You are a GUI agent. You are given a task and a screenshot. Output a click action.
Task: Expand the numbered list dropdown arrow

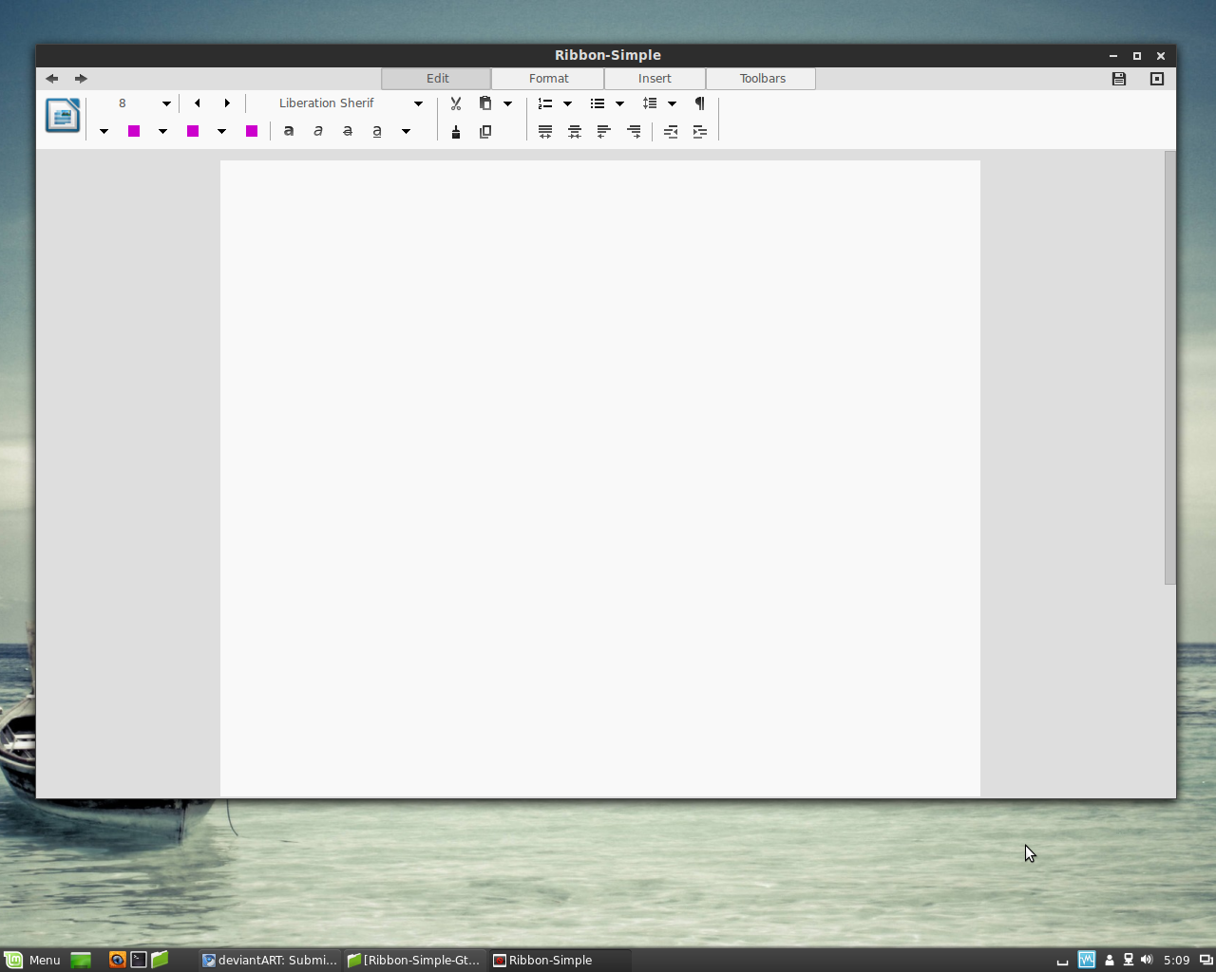tap(567, 103)
